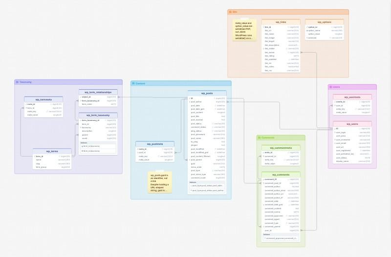Select the wp_termmeta table header
The height and width of the screenshot is (257, 391).
click(43, 99)
